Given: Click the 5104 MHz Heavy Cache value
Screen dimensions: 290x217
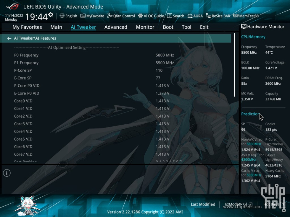Looking at the screenshot, I should pos(273,176).
